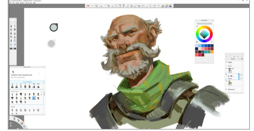Activate the Ruler guide tool

[x=128, y=6]
